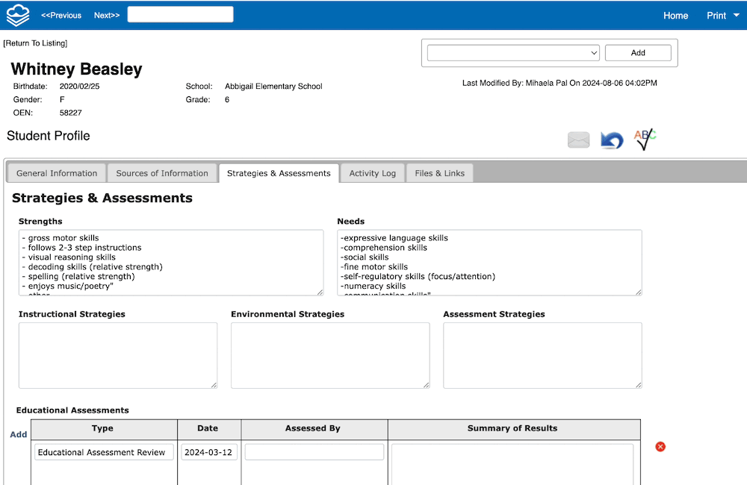Screen dimensions: 747x485
Task: Go to the <<Previous student
Action: pos(61,15)
